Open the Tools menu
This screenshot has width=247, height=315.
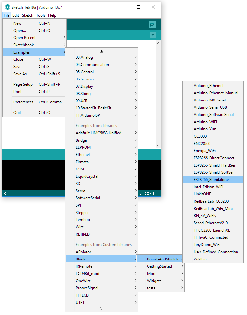tap(41, 15)
